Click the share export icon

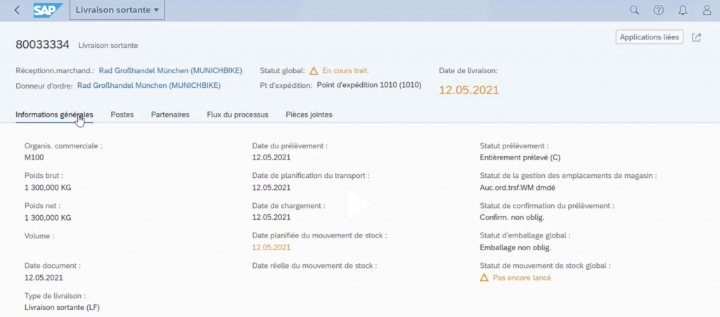697,37
